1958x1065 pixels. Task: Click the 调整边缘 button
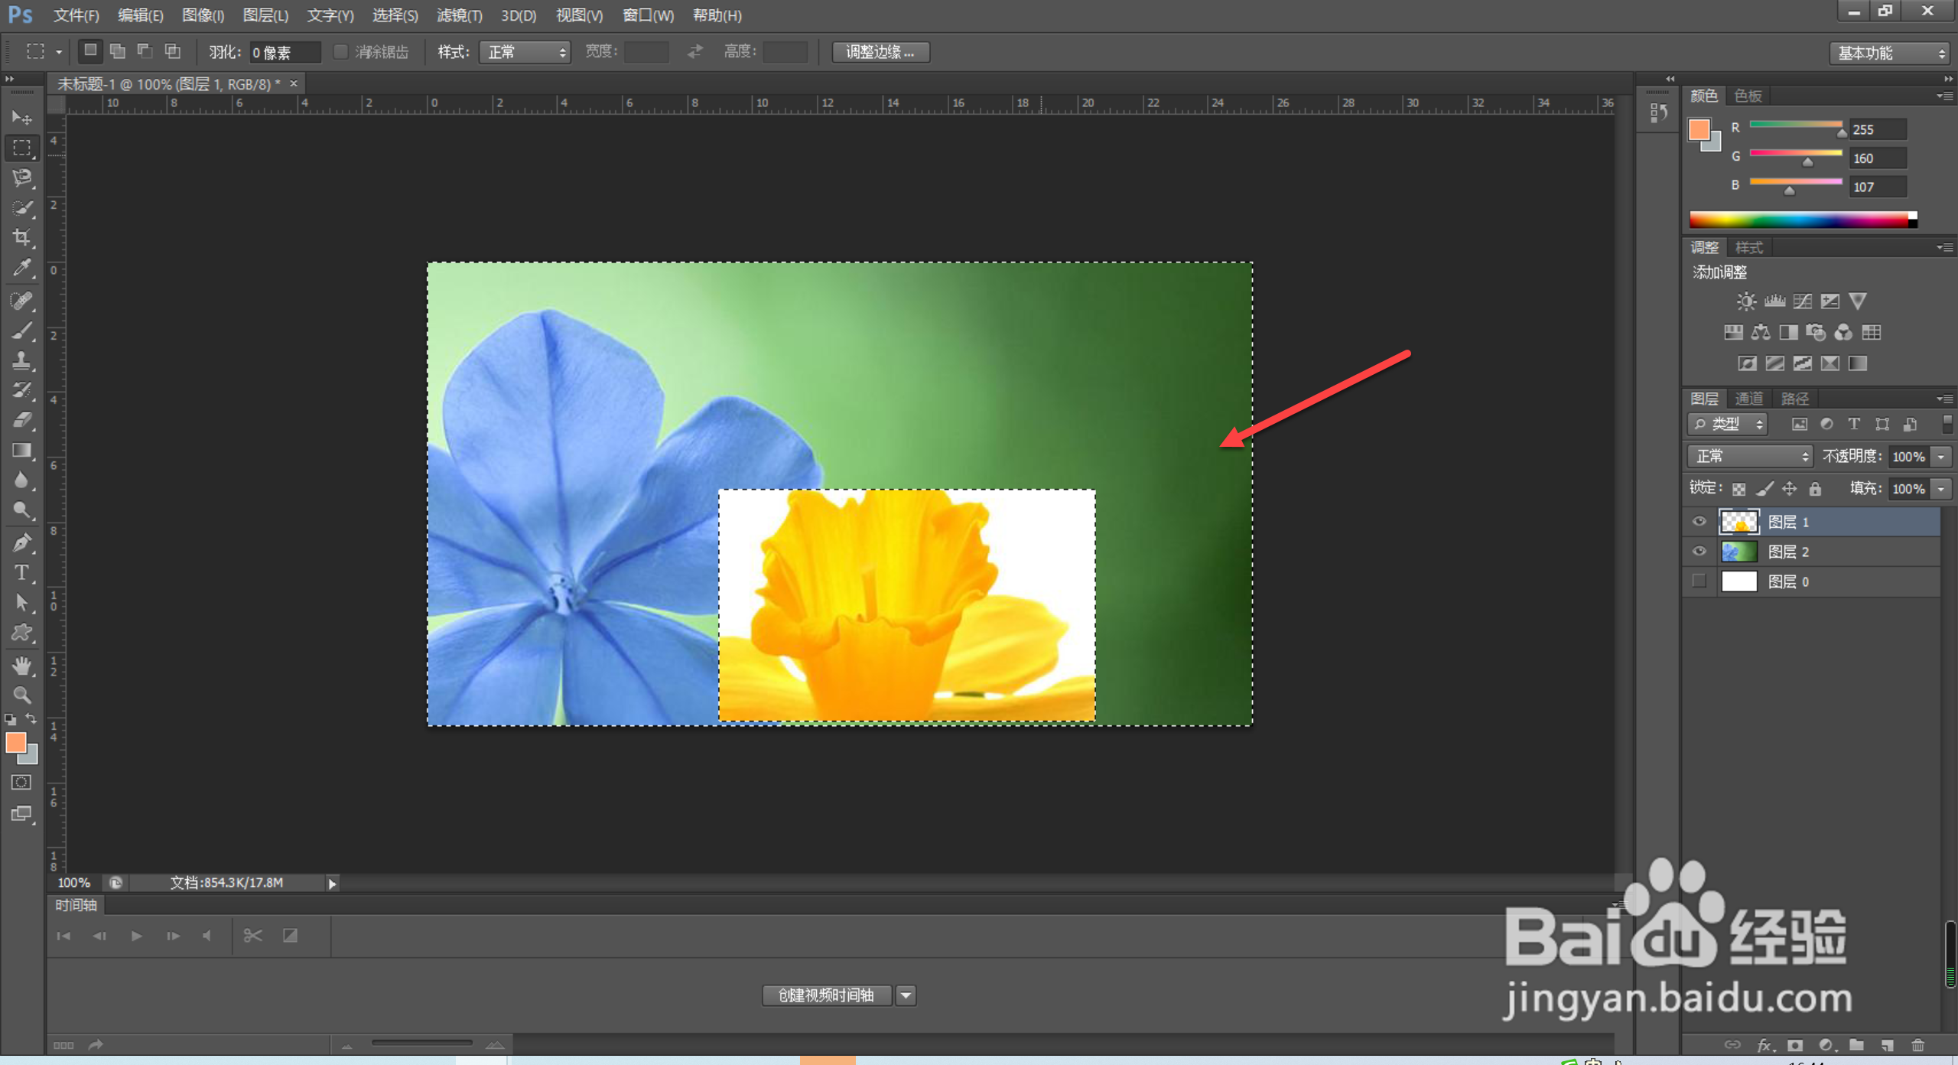[880, 52]
